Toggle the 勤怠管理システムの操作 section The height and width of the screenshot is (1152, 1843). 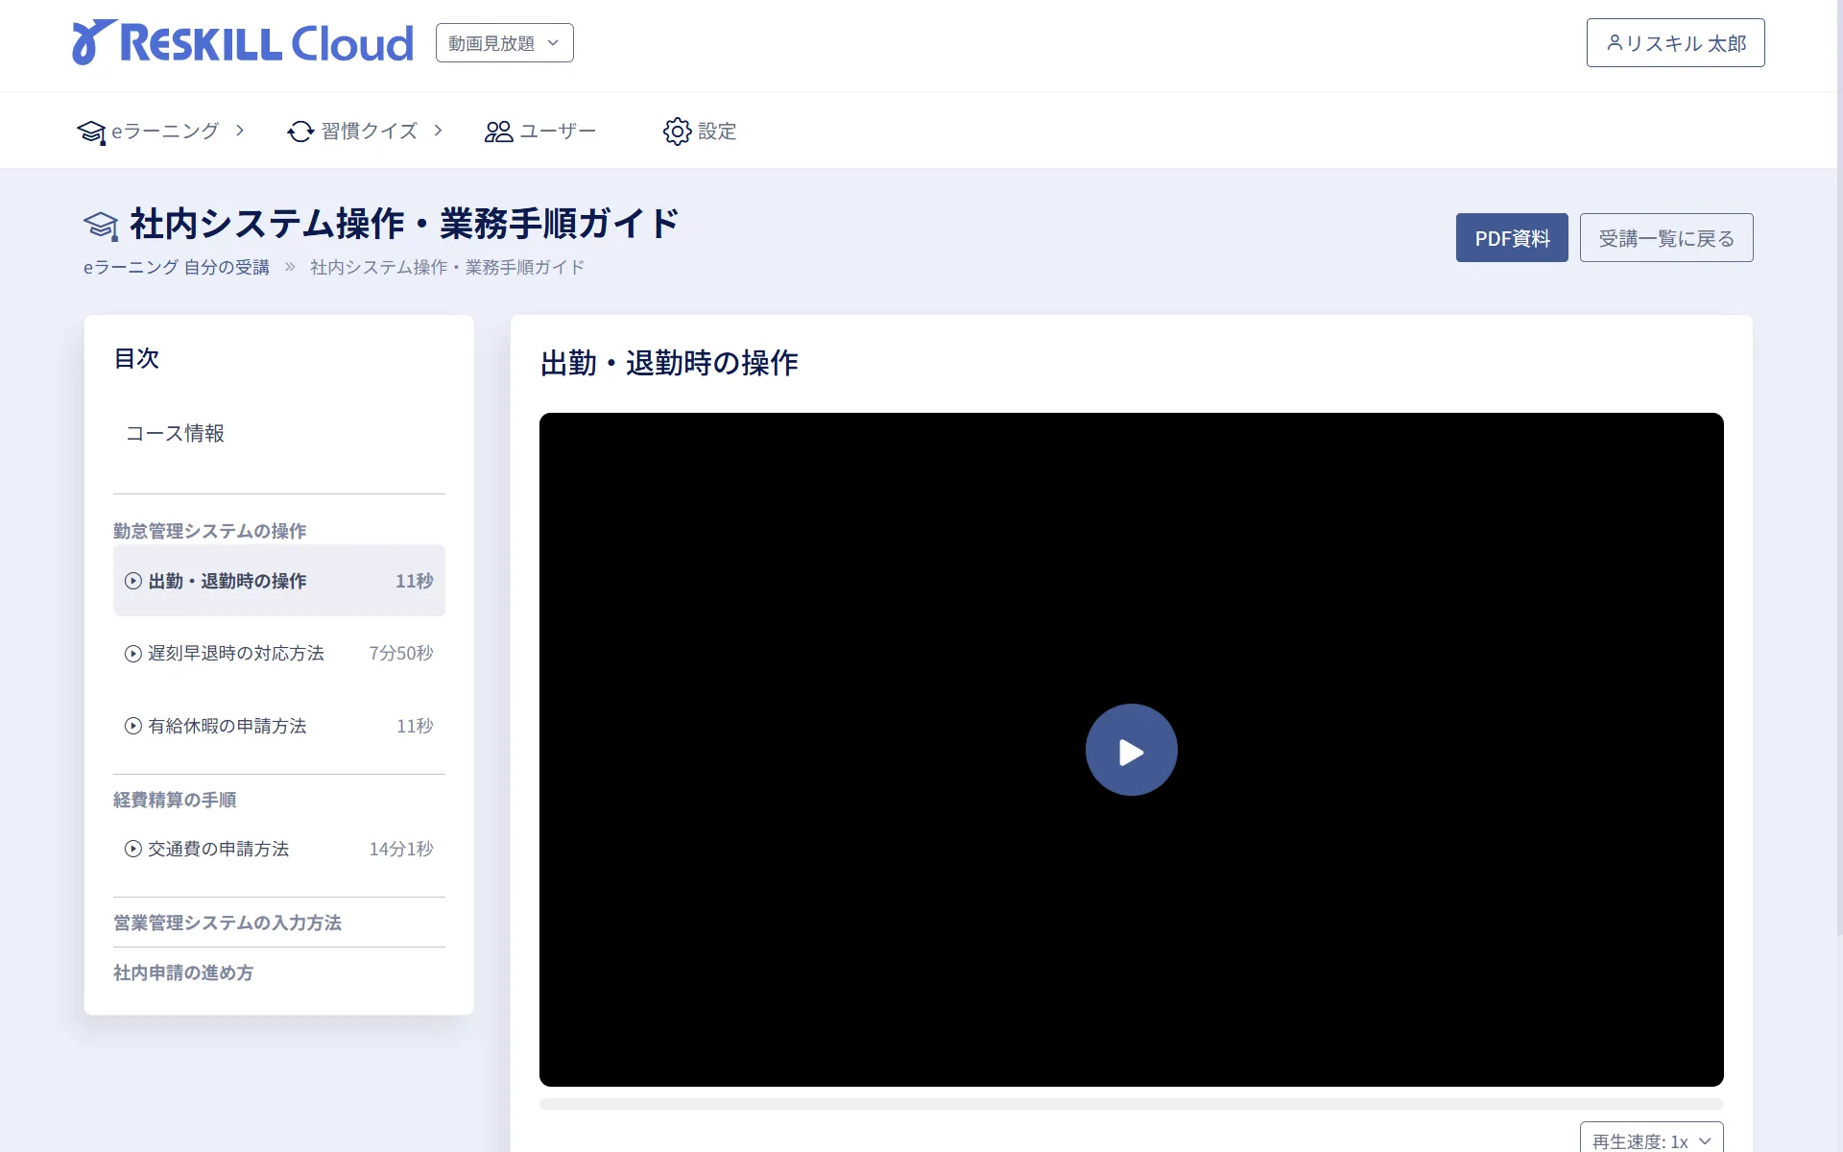tap(210, 531)
